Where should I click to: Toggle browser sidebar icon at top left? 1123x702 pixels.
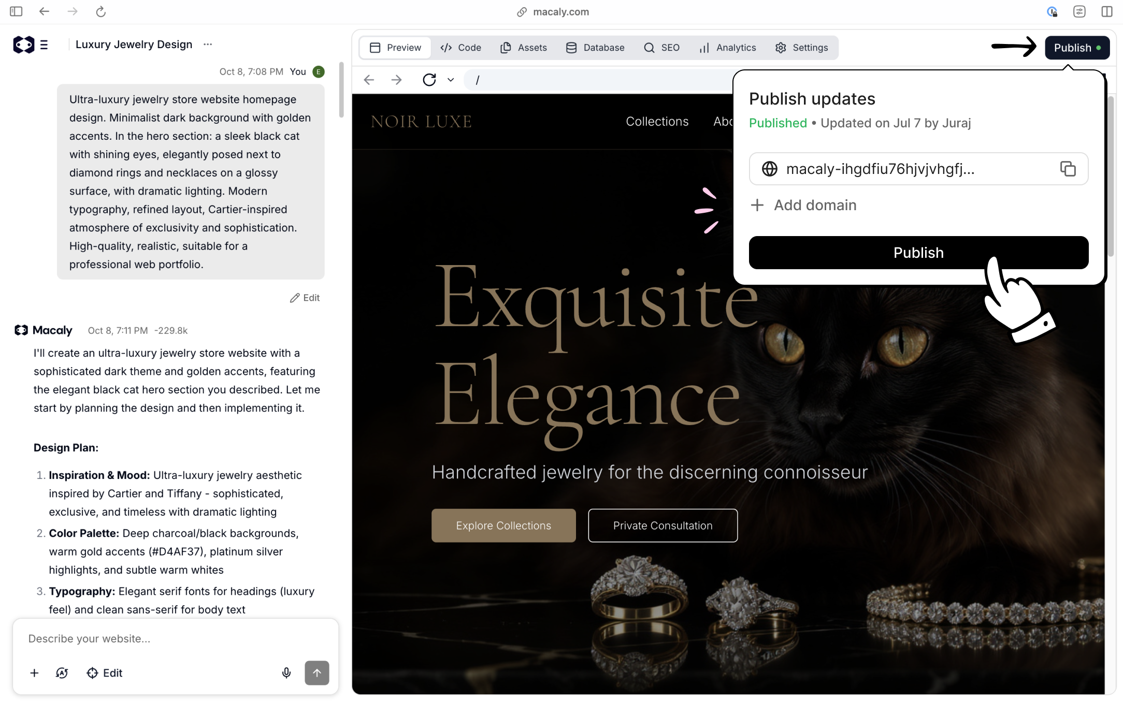[16, 11]
